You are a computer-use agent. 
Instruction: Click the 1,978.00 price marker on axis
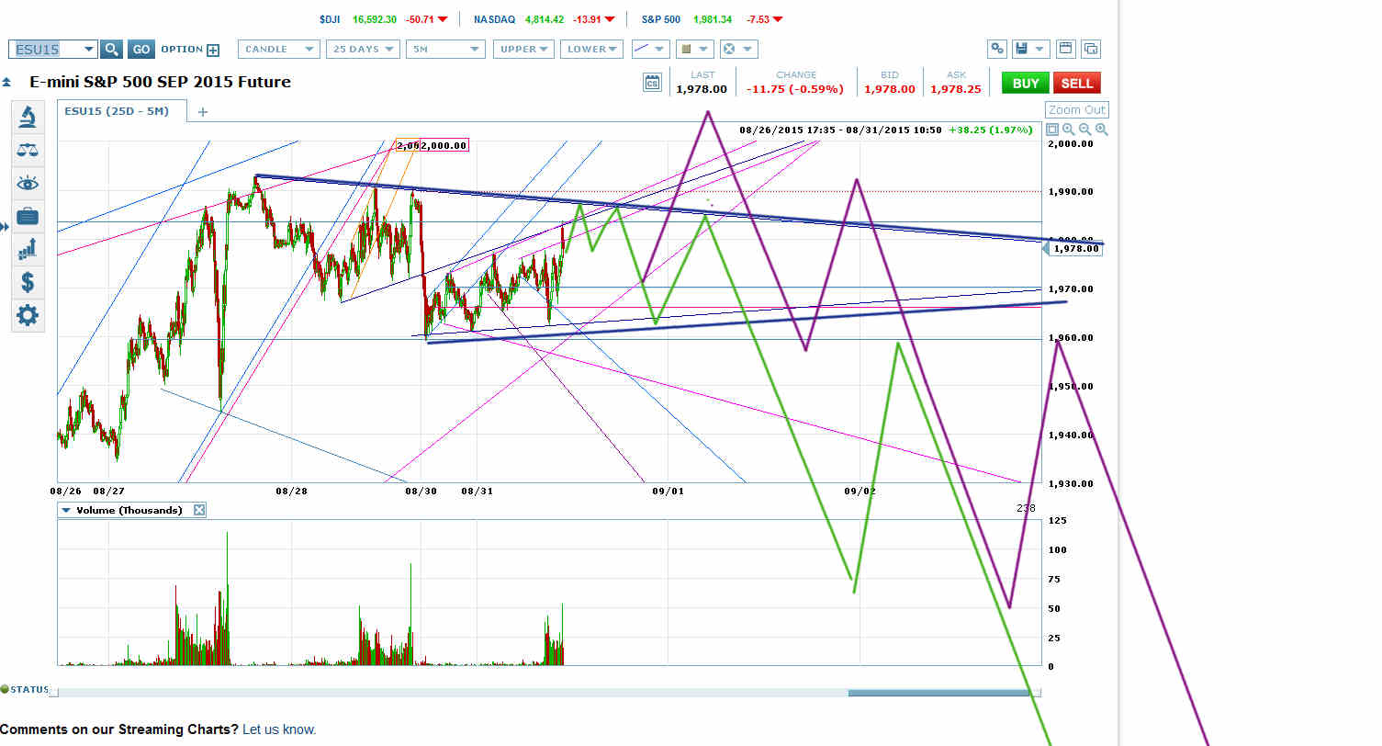[x=1075, y=248]
